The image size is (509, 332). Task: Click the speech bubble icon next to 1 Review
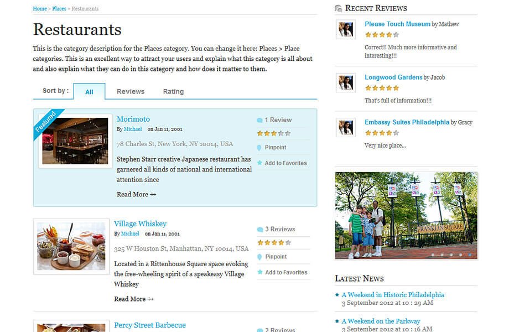coord(259,120)
